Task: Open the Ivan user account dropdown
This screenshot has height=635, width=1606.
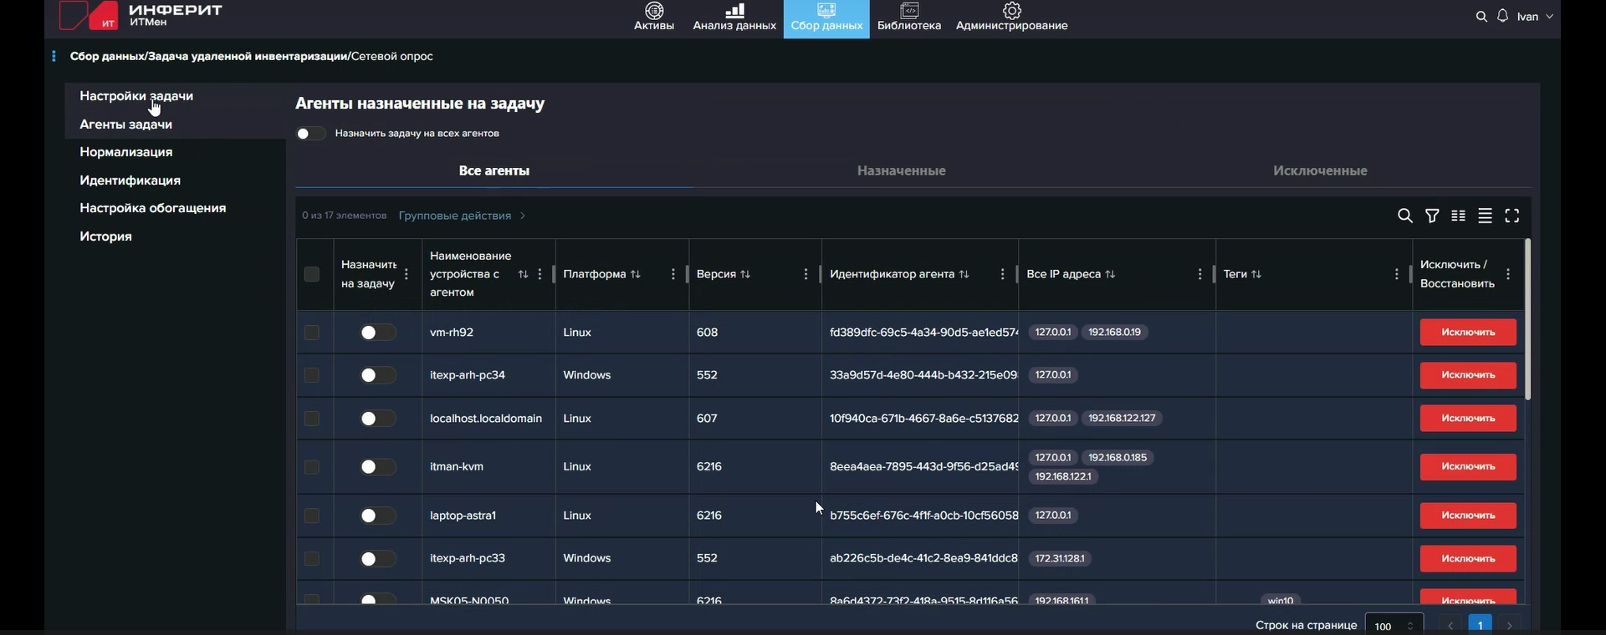Action: click(x=1536, y=17)
